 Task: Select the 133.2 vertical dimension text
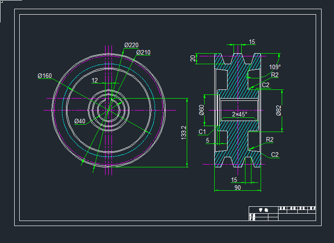click(x=184, y=133)
